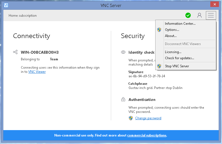The height and width of the screenshot is (144, 222).
Task: Choose About... from the menu
Action: tap(171, 36)
